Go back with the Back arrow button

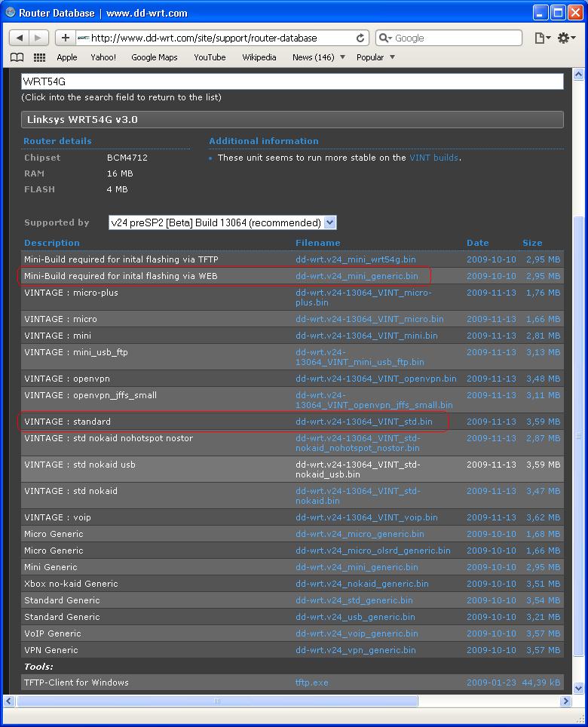click(x=20, y=38)
